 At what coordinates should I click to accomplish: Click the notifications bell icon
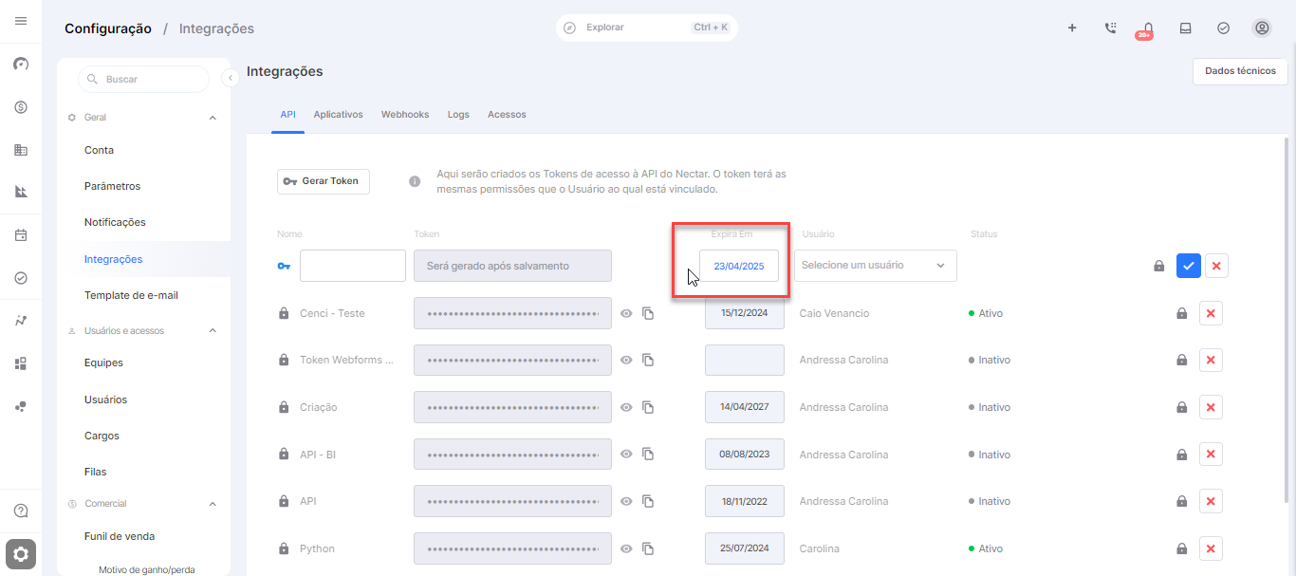tap(1148, 28)
